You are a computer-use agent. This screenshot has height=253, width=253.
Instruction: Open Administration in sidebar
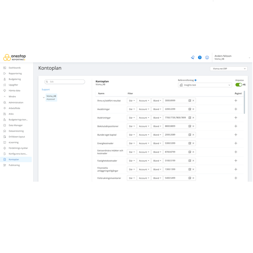16,103
